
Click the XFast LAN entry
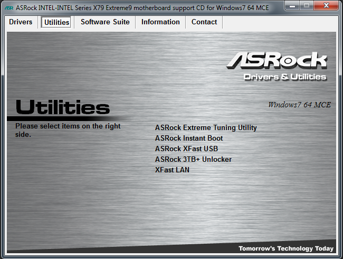click(x=172, y=170)
